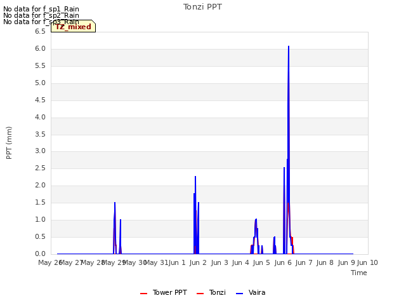Image resolution: width=406 pixels, height=305 pixels.
Task: Click the 4.5 y-axis tick label
Action: 40,100
